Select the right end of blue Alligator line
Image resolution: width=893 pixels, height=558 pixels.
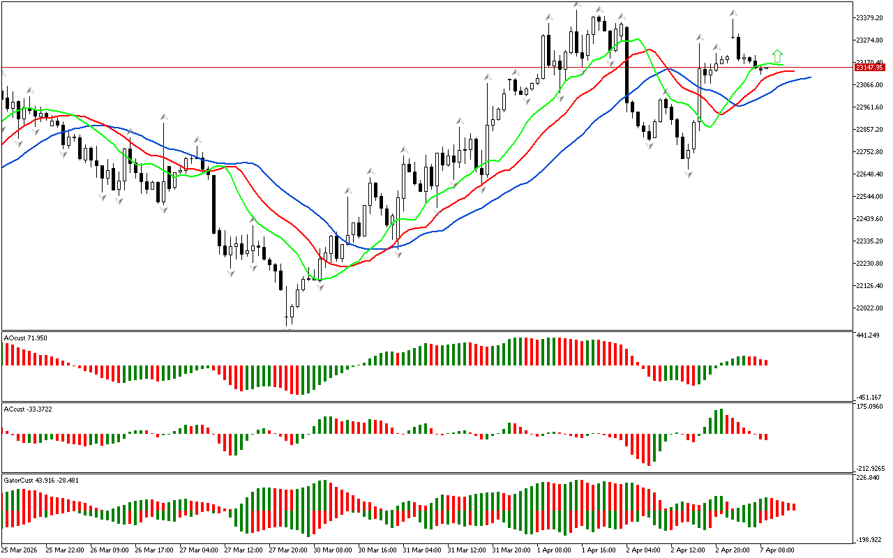point(809,77)
